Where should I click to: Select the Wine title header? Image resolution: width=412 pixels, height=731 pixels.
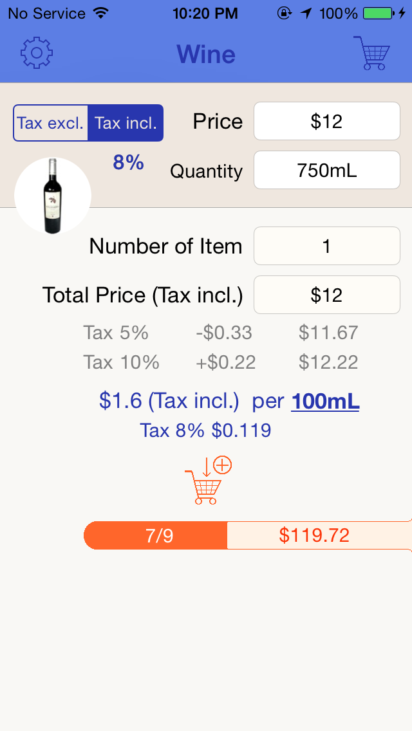(205, 55)
